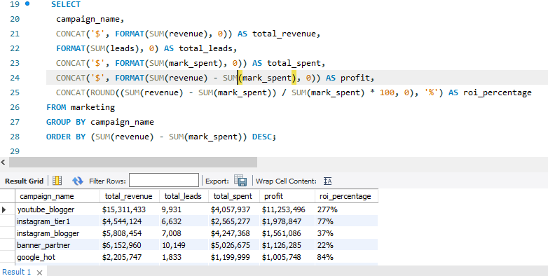Click the result grid form editor icon
The width and height of the screenshot is (548, 276).
coord(57,181)
